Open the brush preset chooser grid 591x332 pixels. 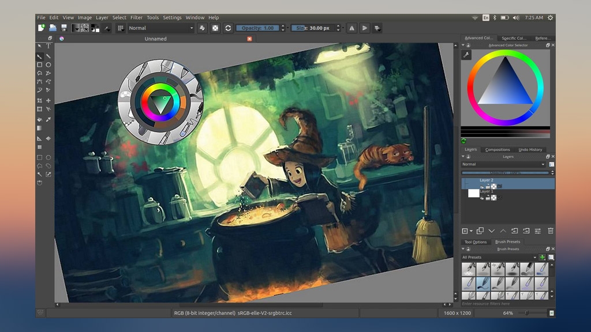[121, 28]
